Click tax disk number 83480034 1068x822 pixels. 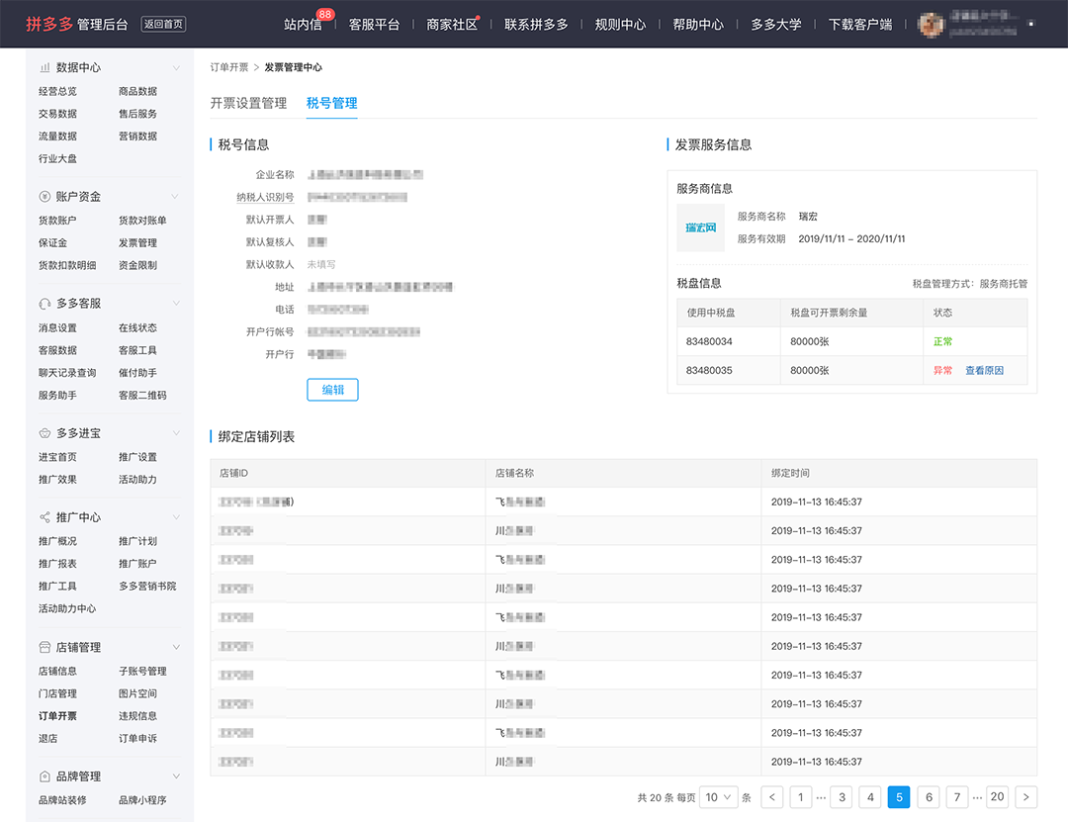(x=709, y=341)
